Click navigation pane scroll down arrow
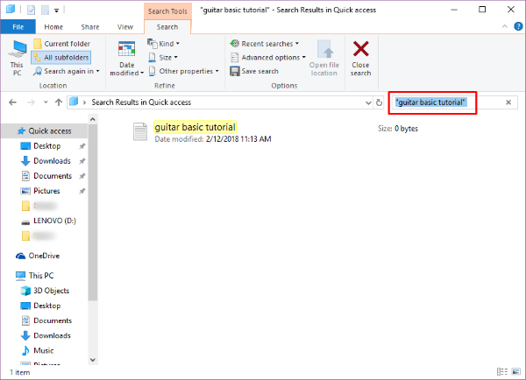The width and height of the screenshot is (526, 380). (x=93, y=360)
